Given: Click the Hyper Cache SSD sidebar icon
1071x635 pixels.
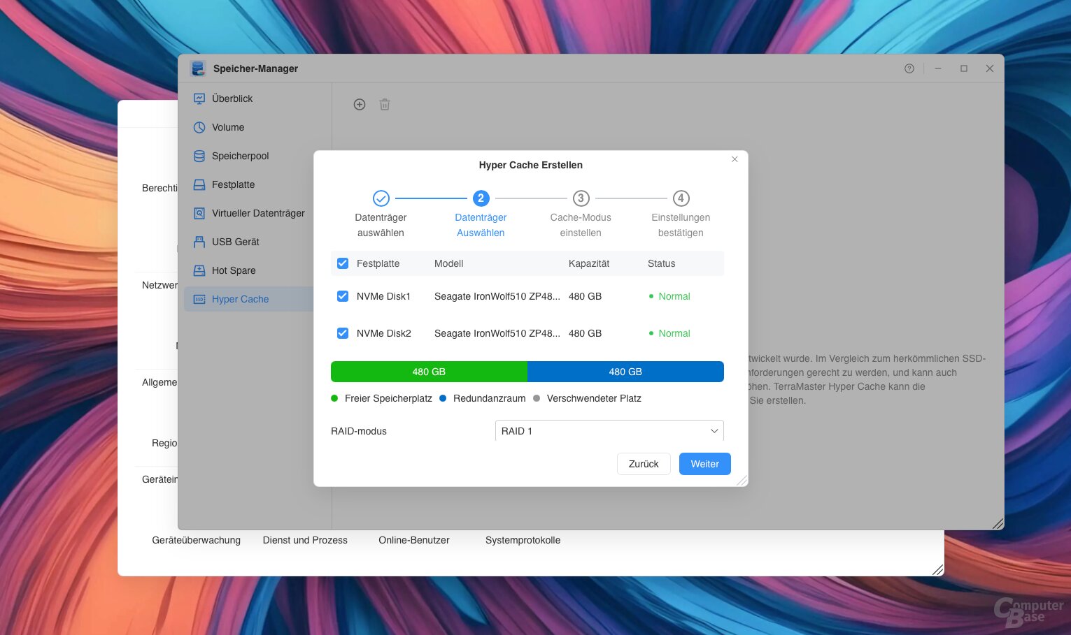Looking at the screenshot, I should 199,299.
